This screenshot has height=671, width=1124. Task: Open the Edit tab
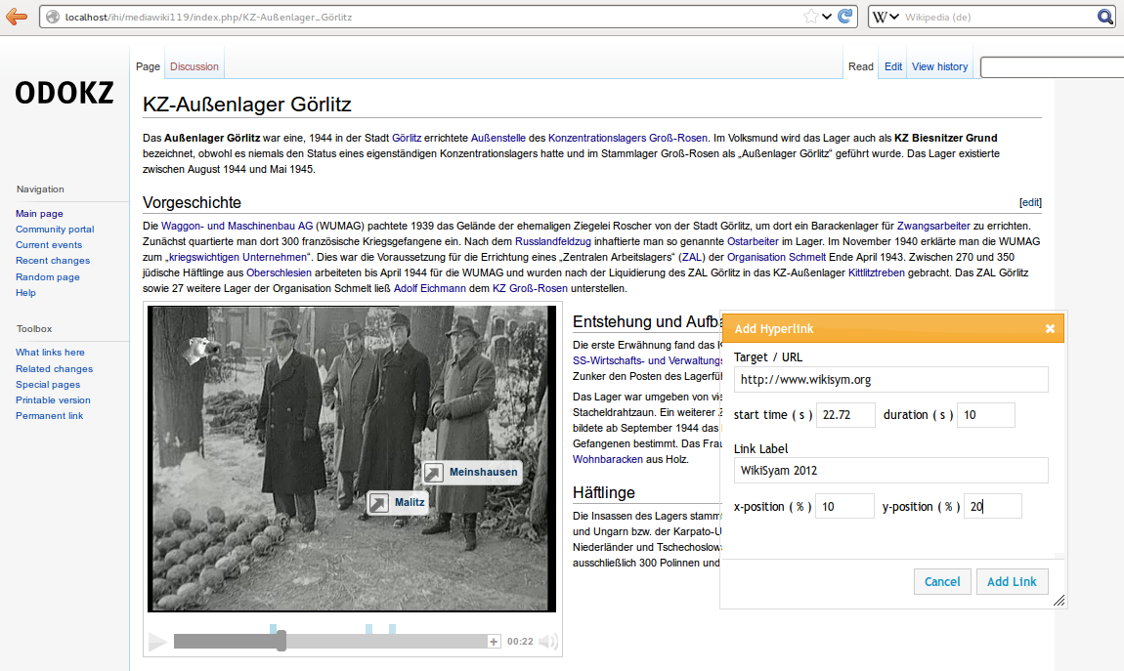(893, 66)
